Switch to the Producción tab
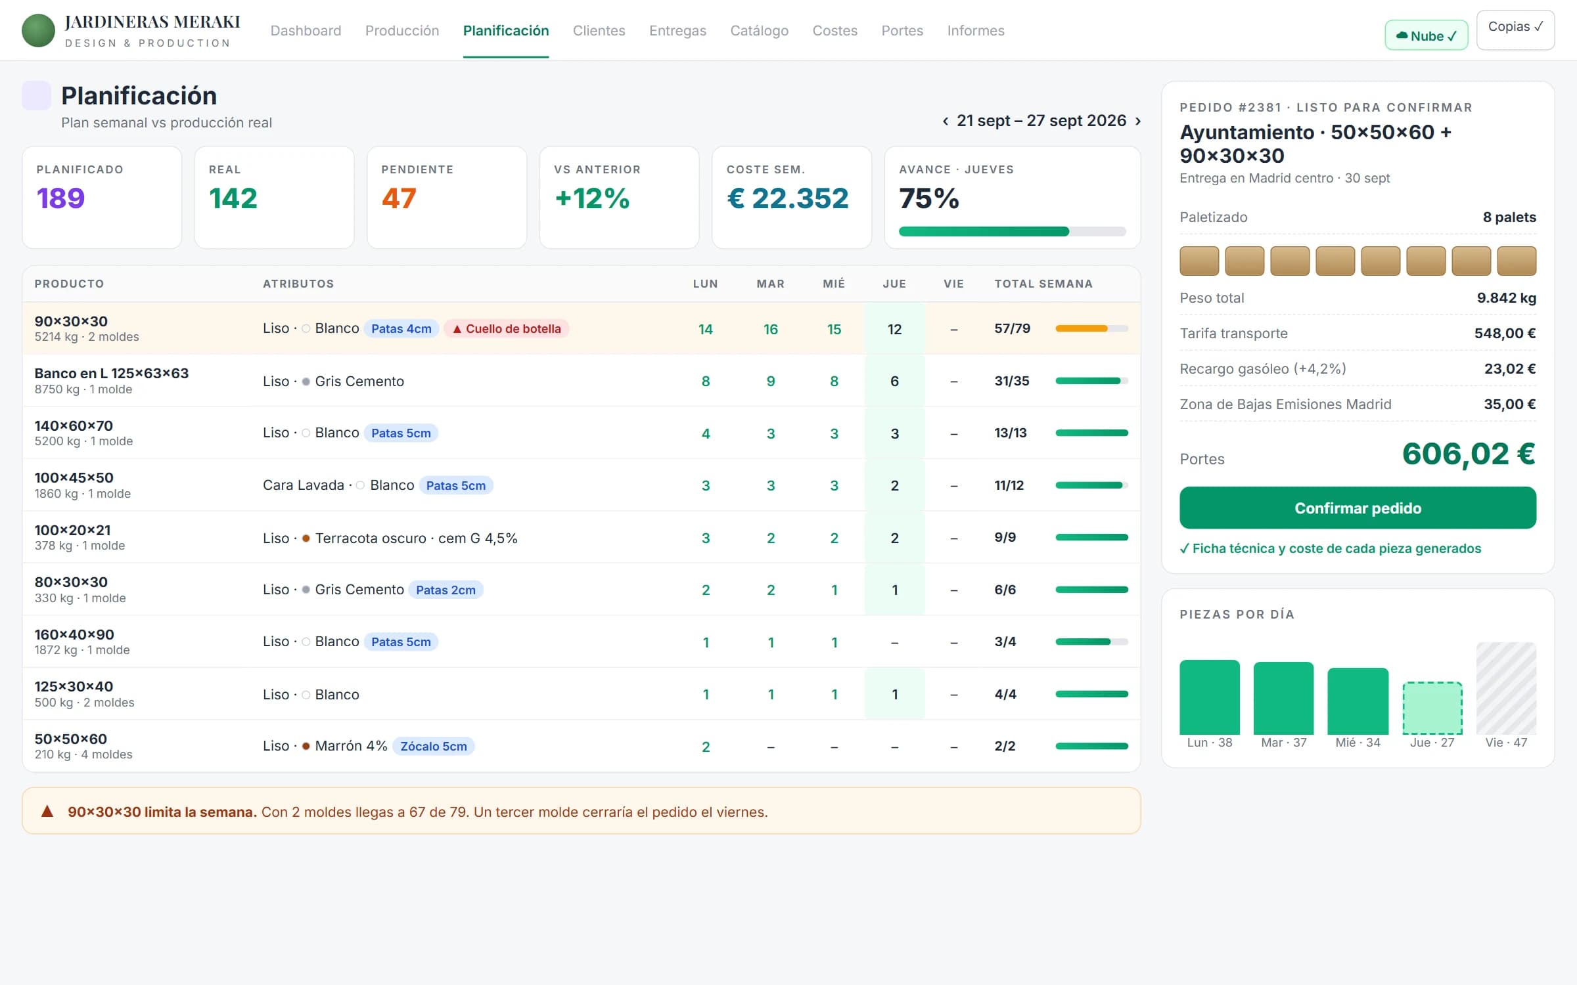1577x985 pixels. [x=402, y=31]
